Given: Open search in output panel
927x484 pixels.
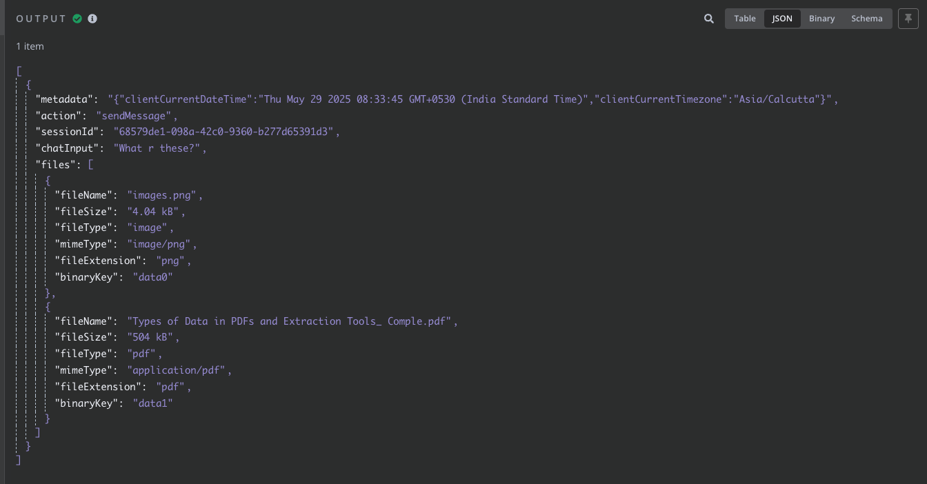Looking at the screenshot, I should [x=709, y=19].
